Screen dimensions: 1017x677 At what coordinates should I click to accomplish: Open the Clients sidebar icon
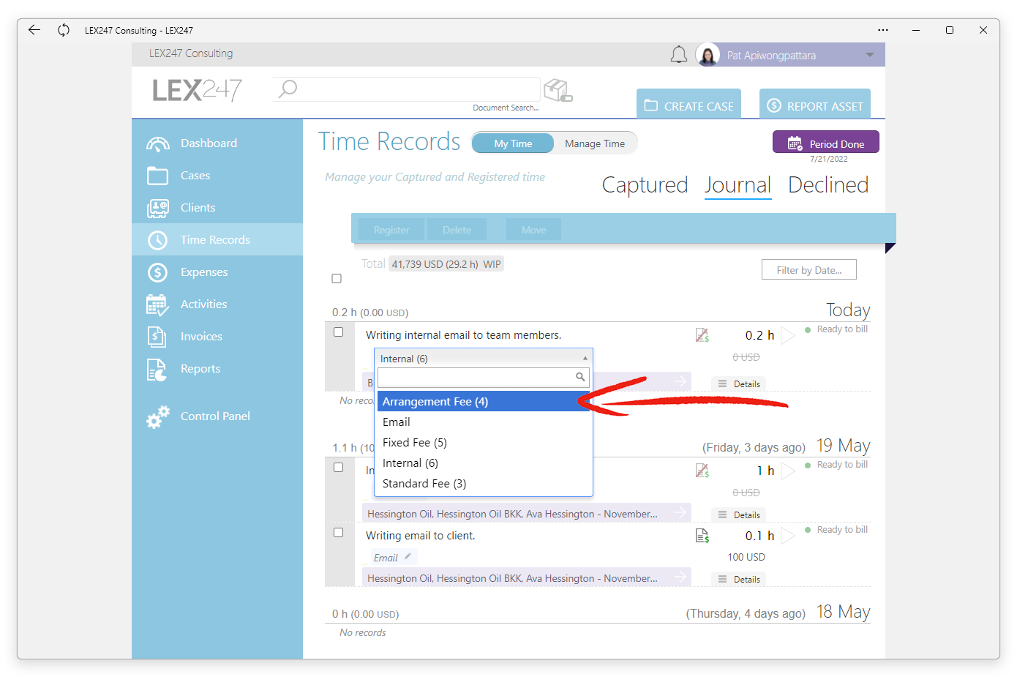tap(157, 208)
